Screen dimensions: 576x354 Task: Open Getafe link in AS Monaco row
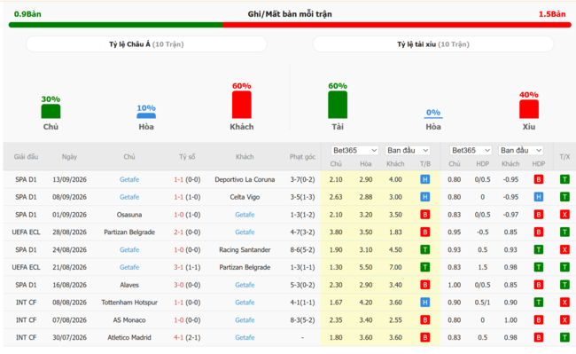(x=245, y=319)
